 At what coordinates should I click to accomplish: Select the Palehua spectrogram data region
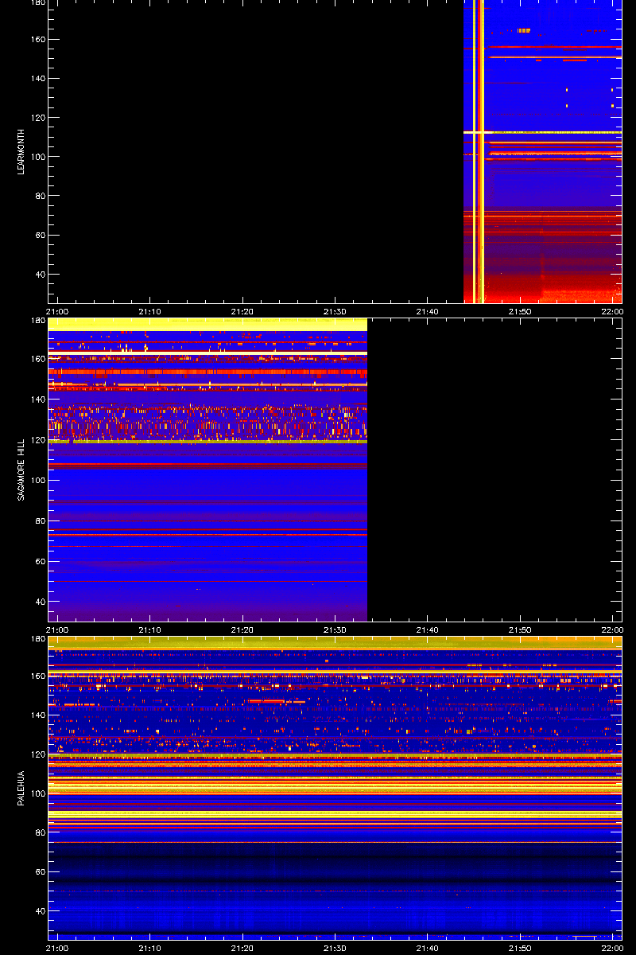pyautogui.click(x=335, y=788)
